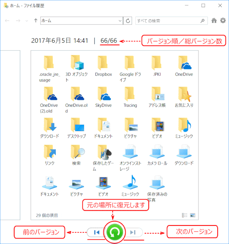Open the ドキュメント folder icon

(103, 128)
